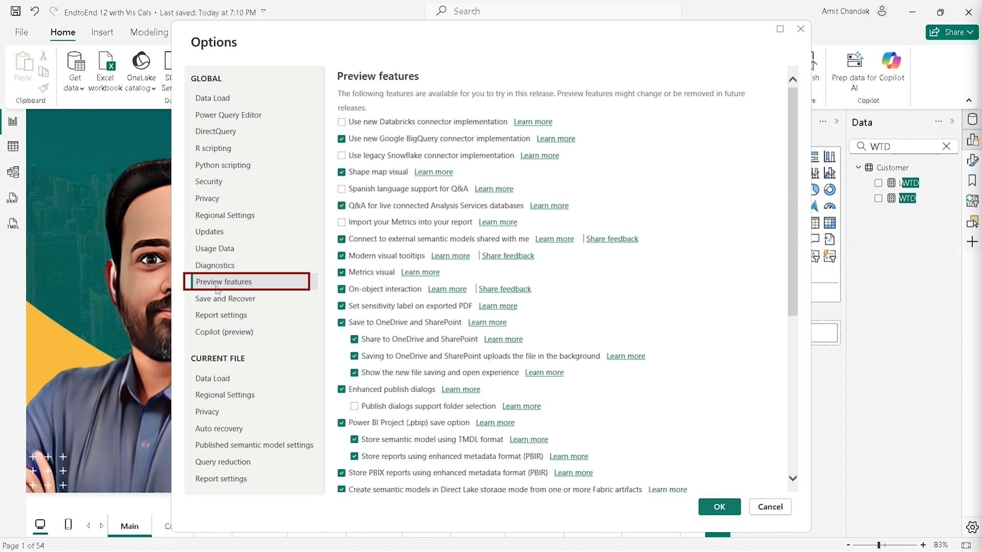Open Learn more for Metrics visual
This screenshot has width=982, height=552.
coord(420,272)
